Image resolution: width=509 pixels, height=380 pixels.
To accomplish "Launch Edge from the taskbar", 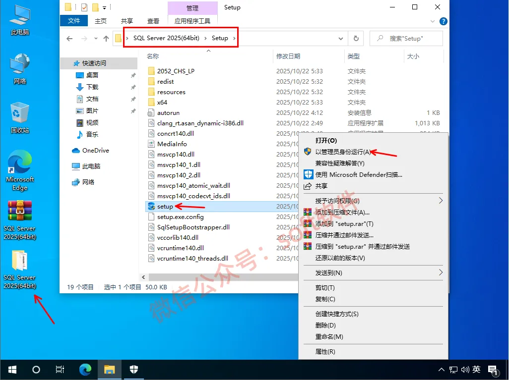I will 85,370.
